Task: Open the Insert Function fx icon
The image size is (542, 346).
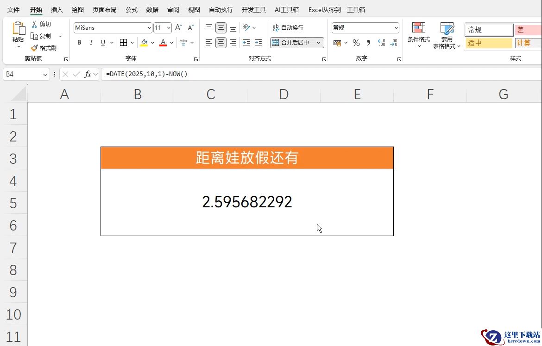Action: pos(88,74)
